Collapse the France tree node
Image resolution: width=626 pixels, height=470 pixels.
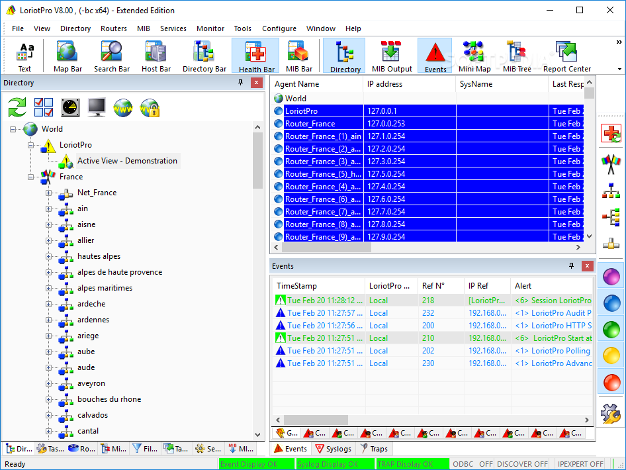tap(30, 177)
